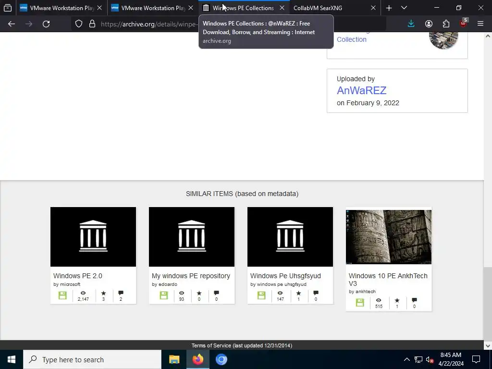
Task: Click the My windows PE repository title
Action: (191, 276)
